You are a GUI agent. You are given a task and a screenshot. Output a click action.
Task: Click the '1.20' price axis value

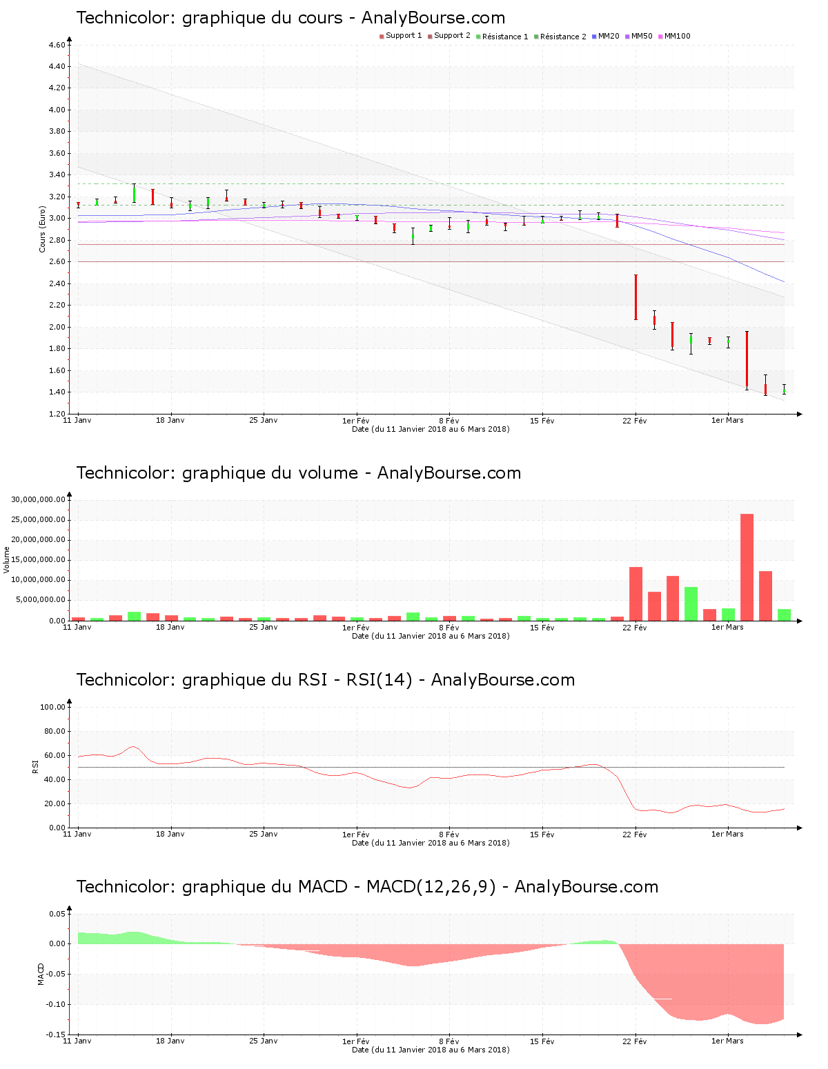point(57,414)
